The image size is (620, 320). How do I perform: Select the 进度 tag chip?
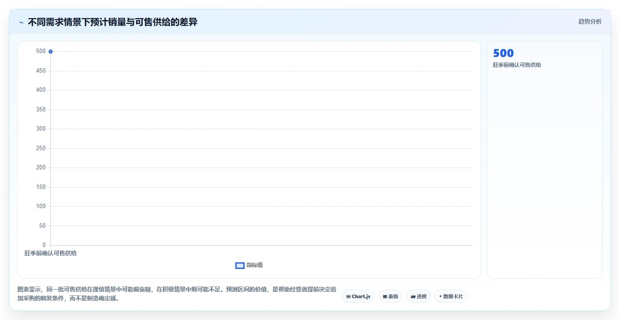[418, 296]
